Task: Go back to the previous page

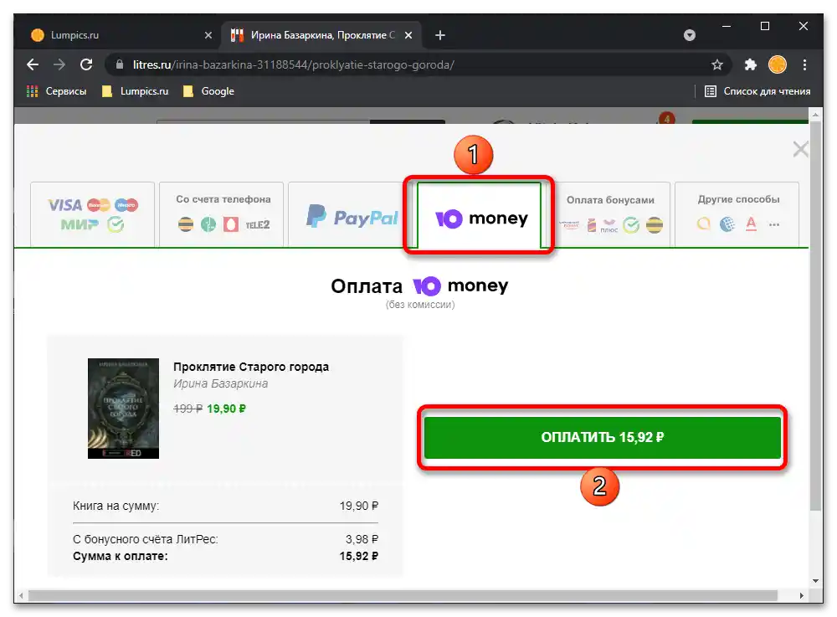Action: pos(33,64)
